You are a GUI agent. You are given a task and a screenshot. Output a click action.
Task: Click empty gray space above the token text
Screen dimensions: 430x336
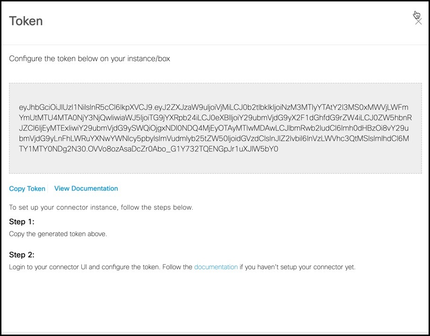tap(215, 93)
